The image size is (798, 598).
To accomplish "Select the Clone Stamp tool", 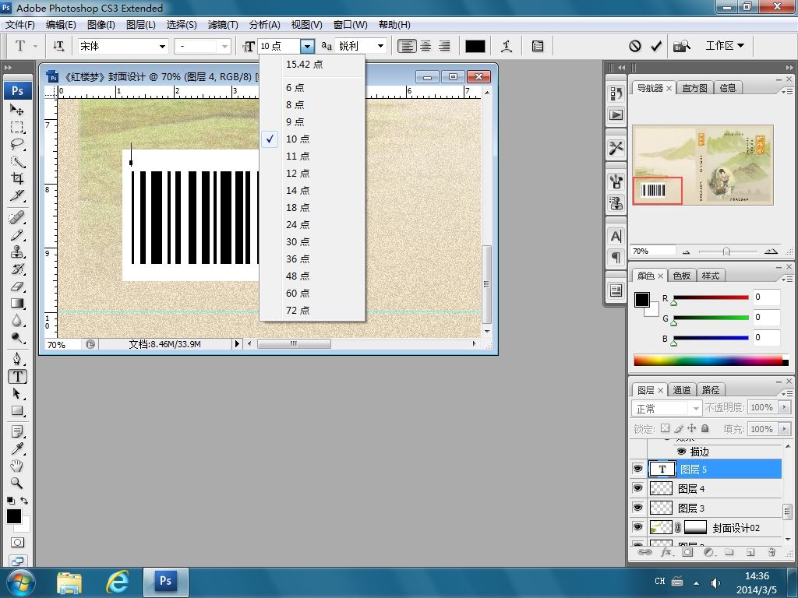I will point(17,252).
